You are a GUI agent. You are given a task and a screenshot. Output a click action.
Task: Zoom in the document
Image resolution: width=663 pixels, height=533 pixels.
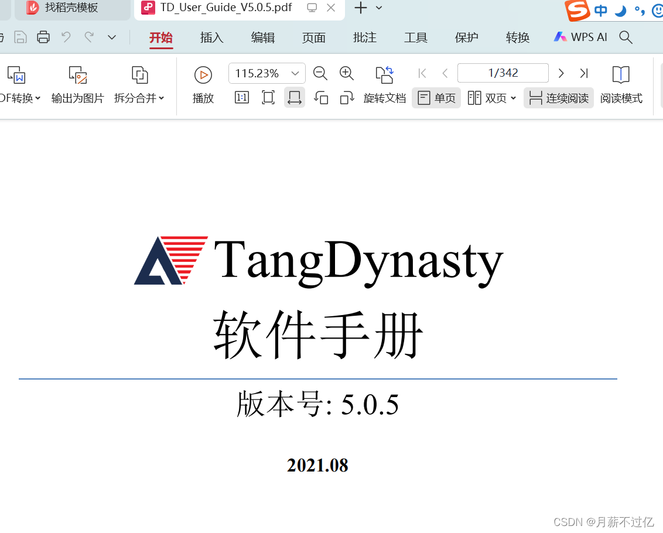(x=347, y=73)
